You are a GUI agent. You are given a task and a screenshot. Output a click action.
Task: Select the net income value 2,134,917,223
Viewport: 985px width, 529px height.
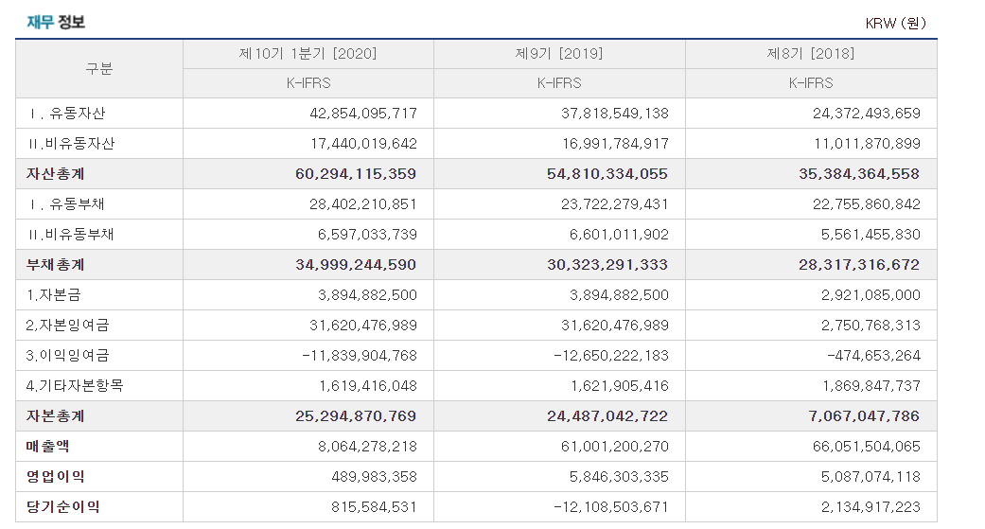pos(871,507)
